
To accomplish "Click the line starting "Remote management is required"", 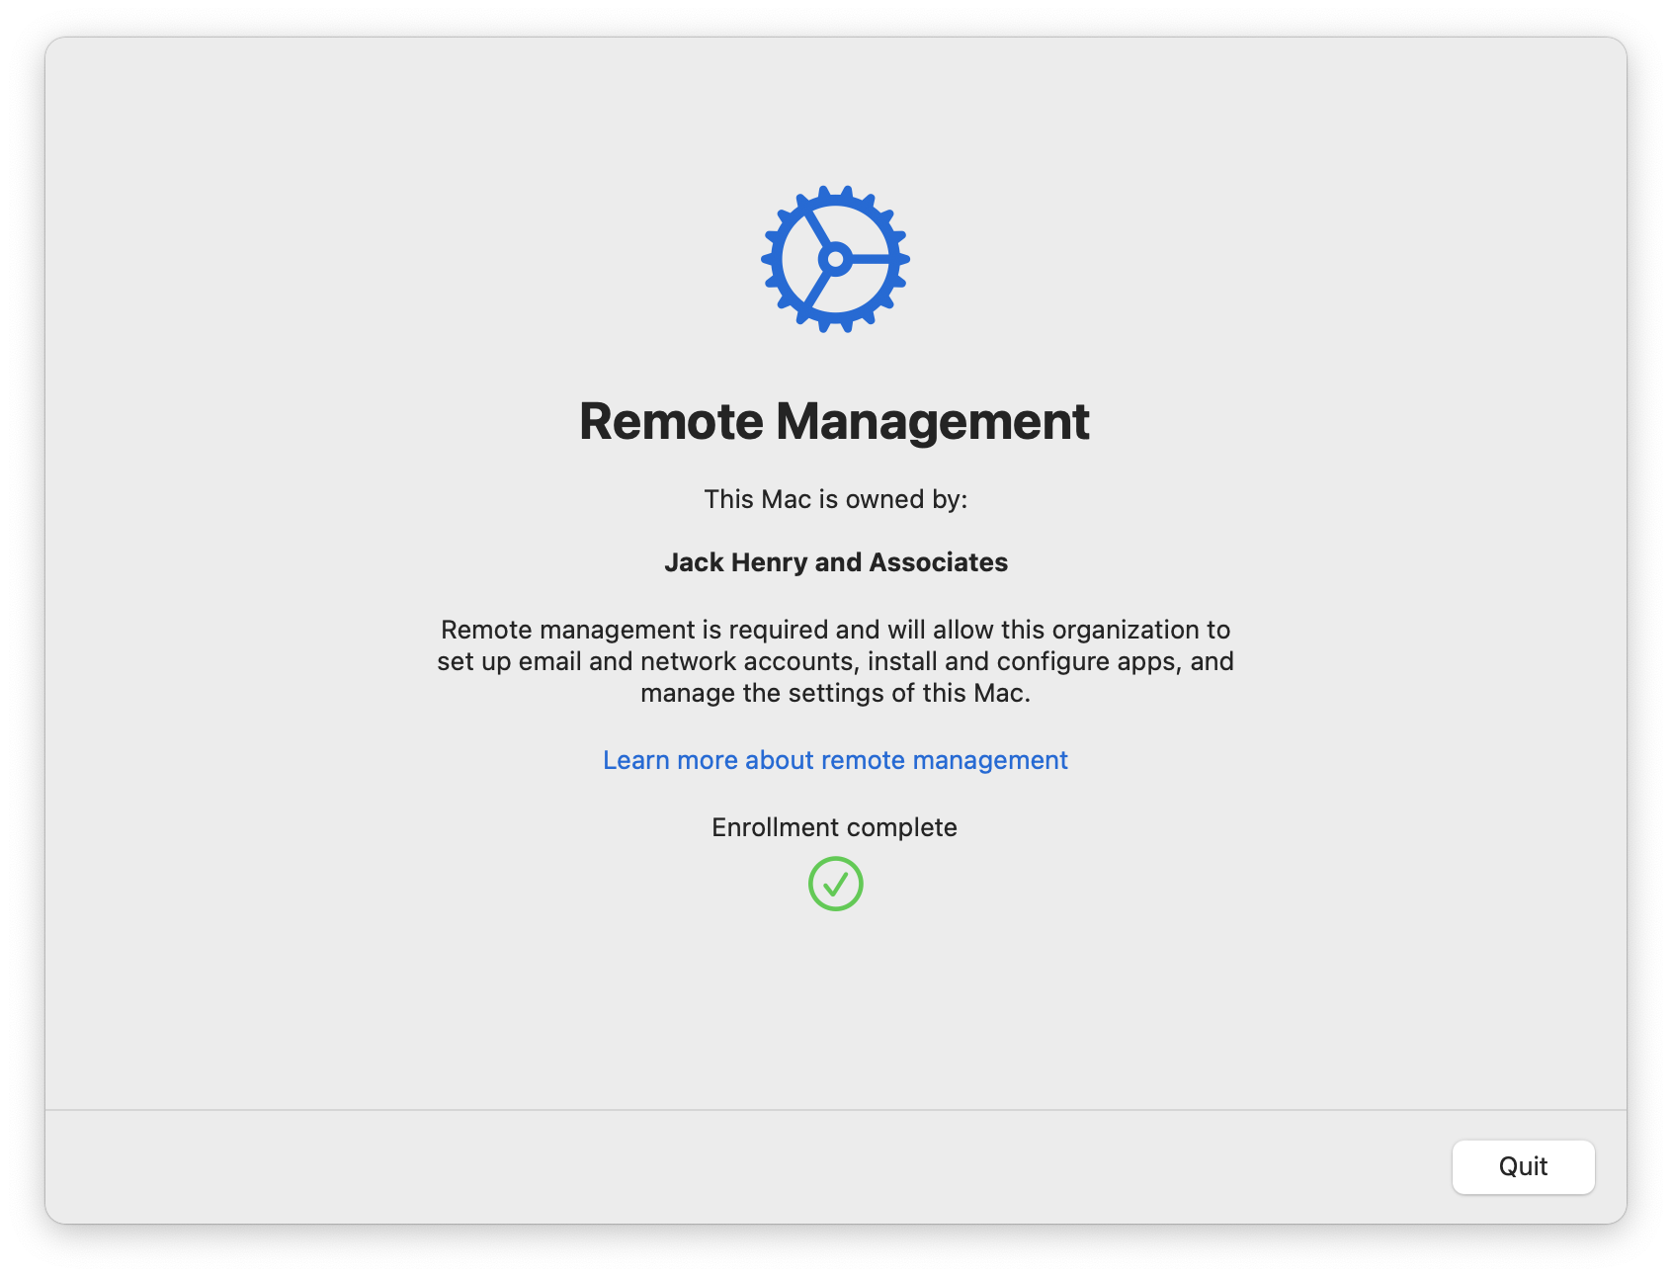I will [x=835, y=630].
